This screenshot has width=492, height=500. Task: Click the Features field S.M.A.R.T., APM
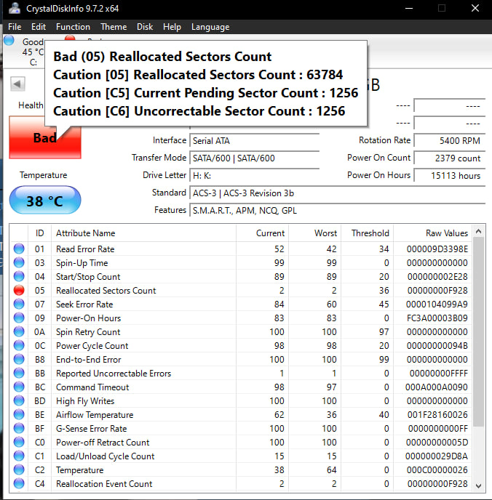tap(338, 211)
